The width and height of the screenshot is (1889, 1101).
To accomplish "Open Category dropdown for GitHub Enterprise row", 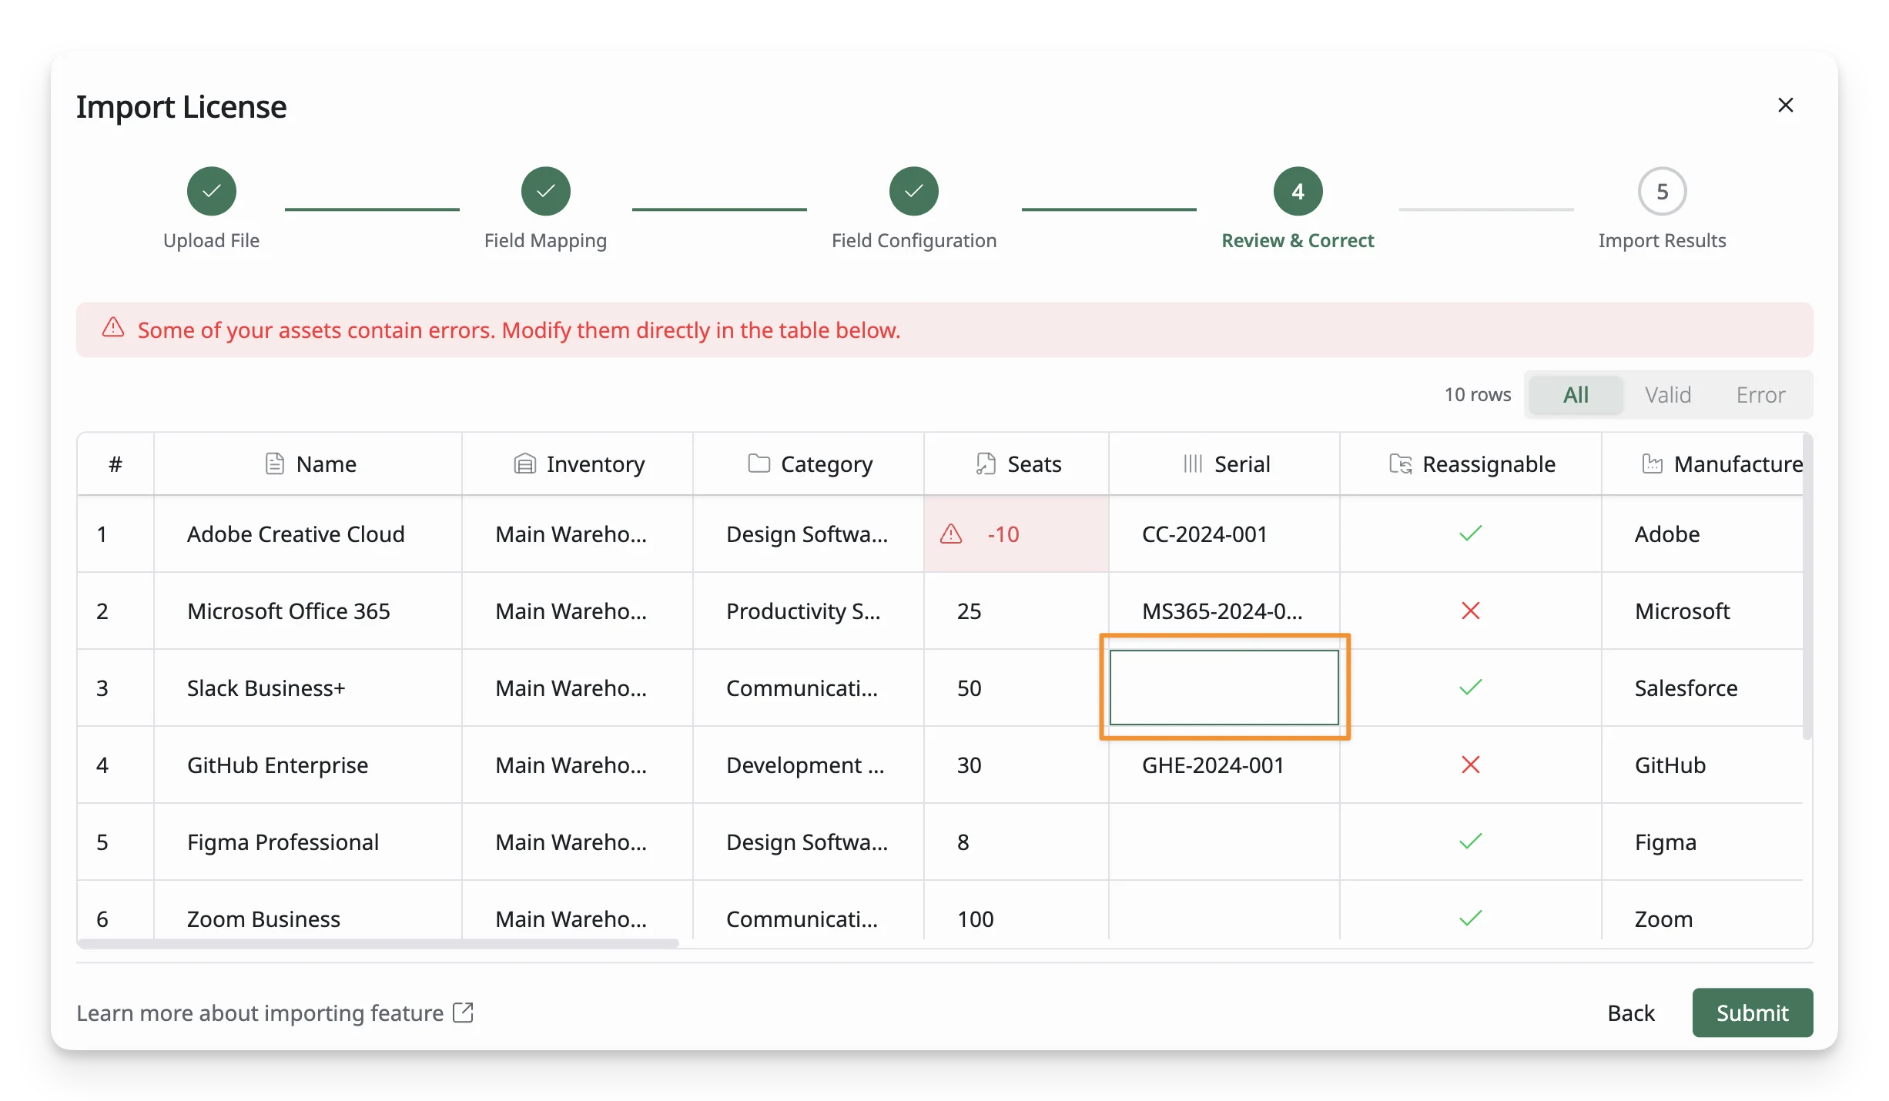I will (808, 765).
